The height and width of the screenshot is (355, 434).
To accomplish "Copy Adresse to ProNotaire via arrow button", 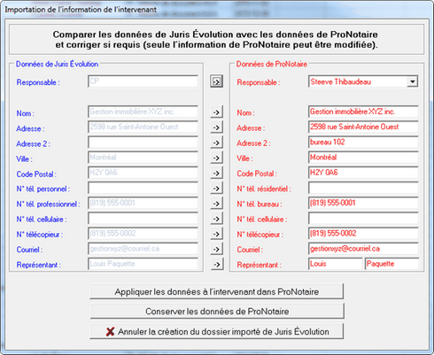I will (216, 127).
